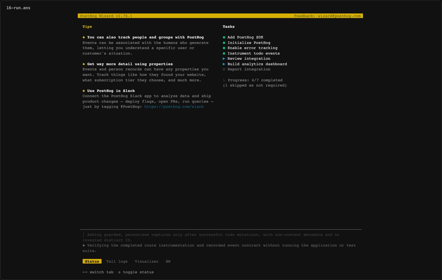Image resolution: width=442 pixels, height=280 pixels.
Task: Click the s toggle status hint
Action: 136,272
